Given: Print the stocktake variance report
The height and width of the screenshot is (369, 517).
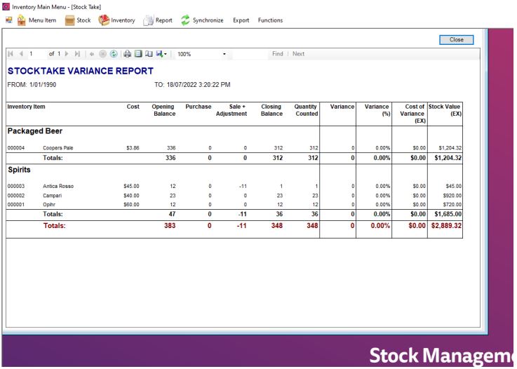Looking at the screenshot, I should [x=128, y=54].
